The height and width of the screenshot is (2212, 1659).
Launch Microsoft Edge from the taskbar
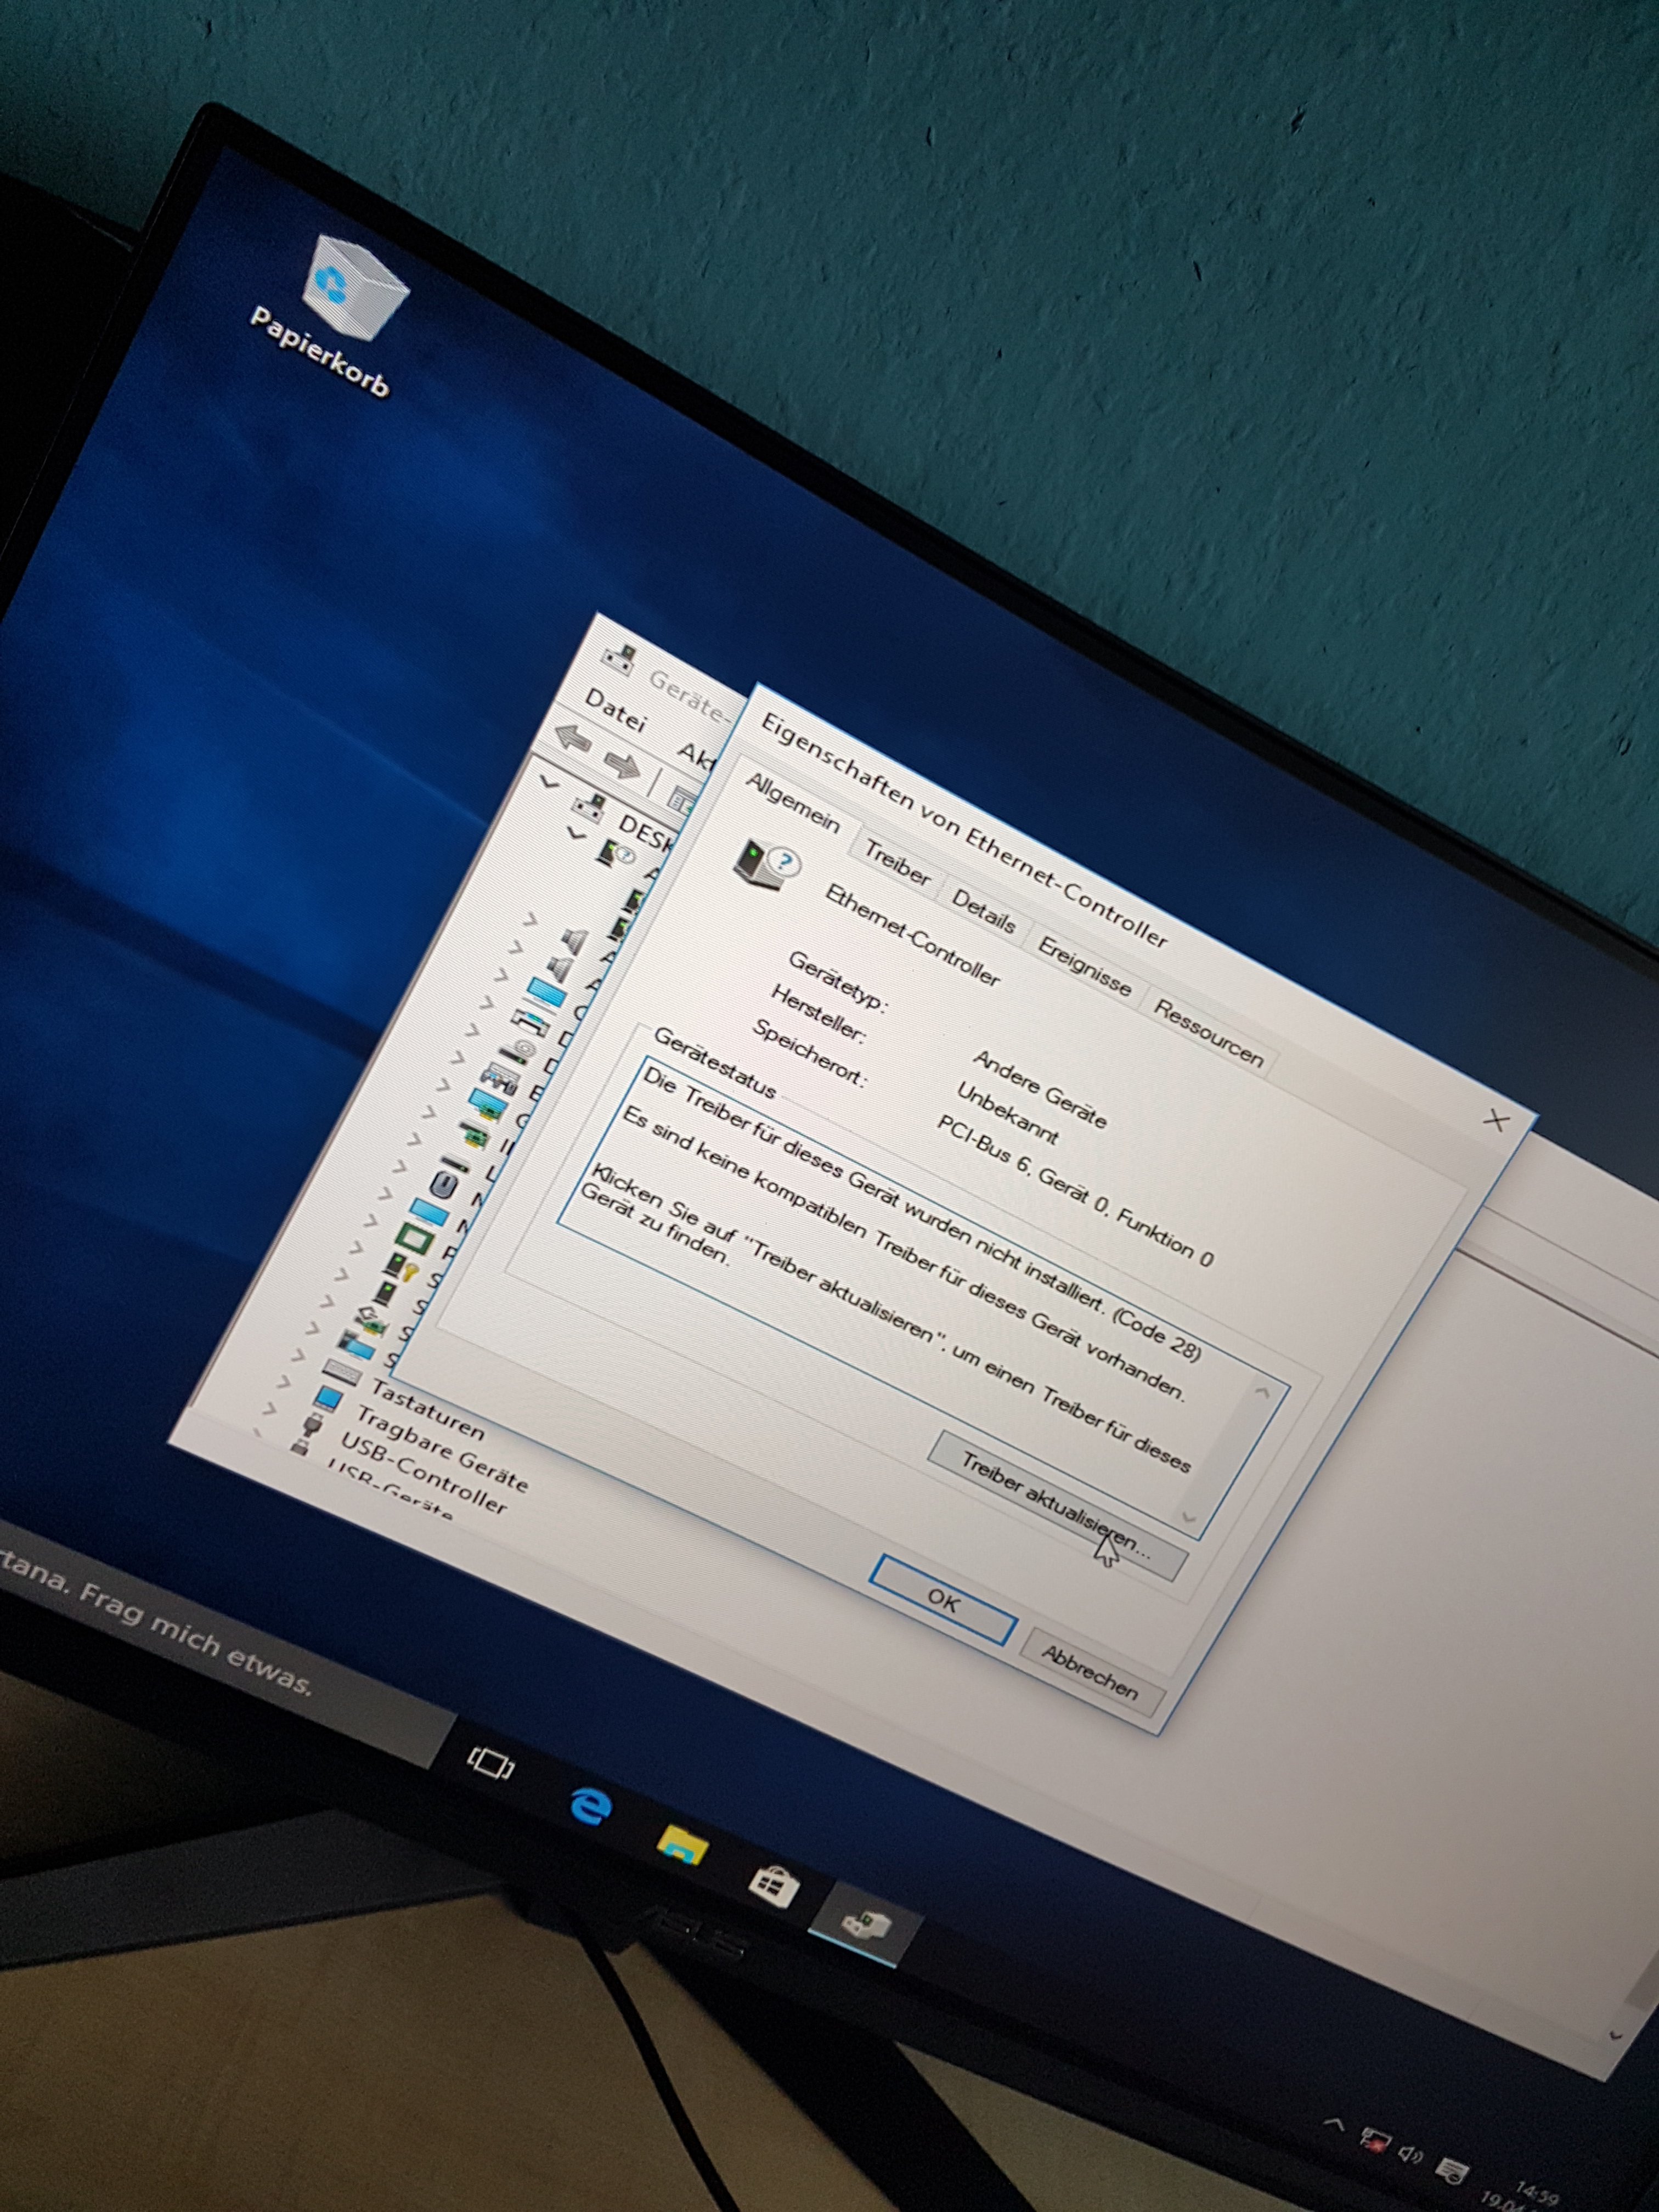pos(591,1806)
